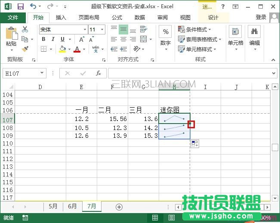Click the Insert Function fx icon
This screenshot has height=223, width=280.
[x=98, y=73]
